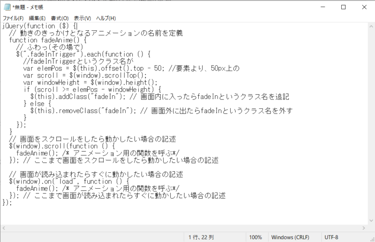
Task: Click the line 'var windowHeight = $(window).height();'
Action: click(x=90, y=83)
